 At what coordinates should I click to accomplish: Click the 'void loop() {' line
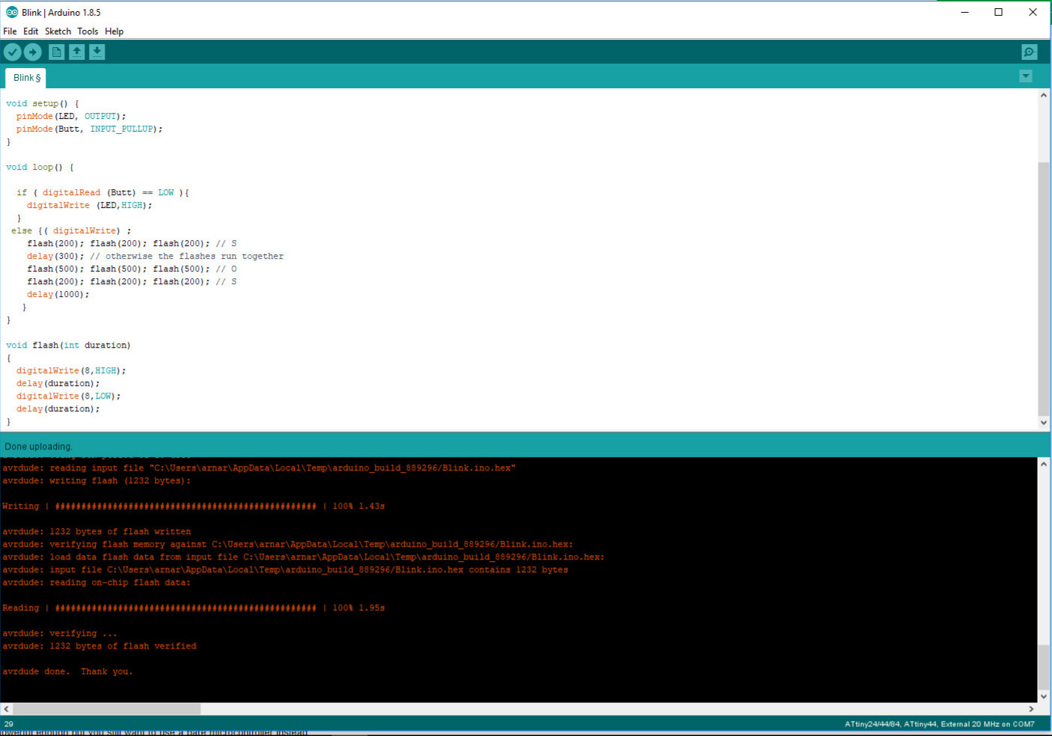point(40,168)
